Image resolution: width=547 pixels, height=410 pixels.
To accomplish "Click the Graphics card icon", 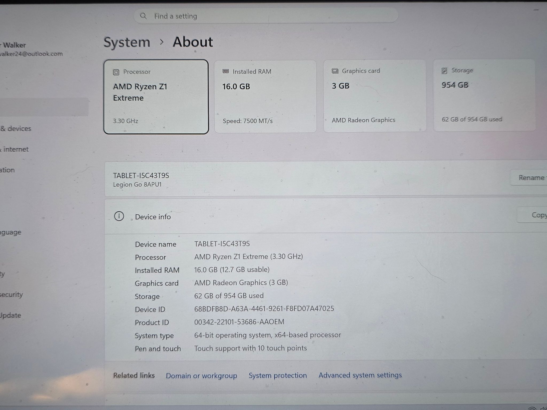I will point(335,71).
